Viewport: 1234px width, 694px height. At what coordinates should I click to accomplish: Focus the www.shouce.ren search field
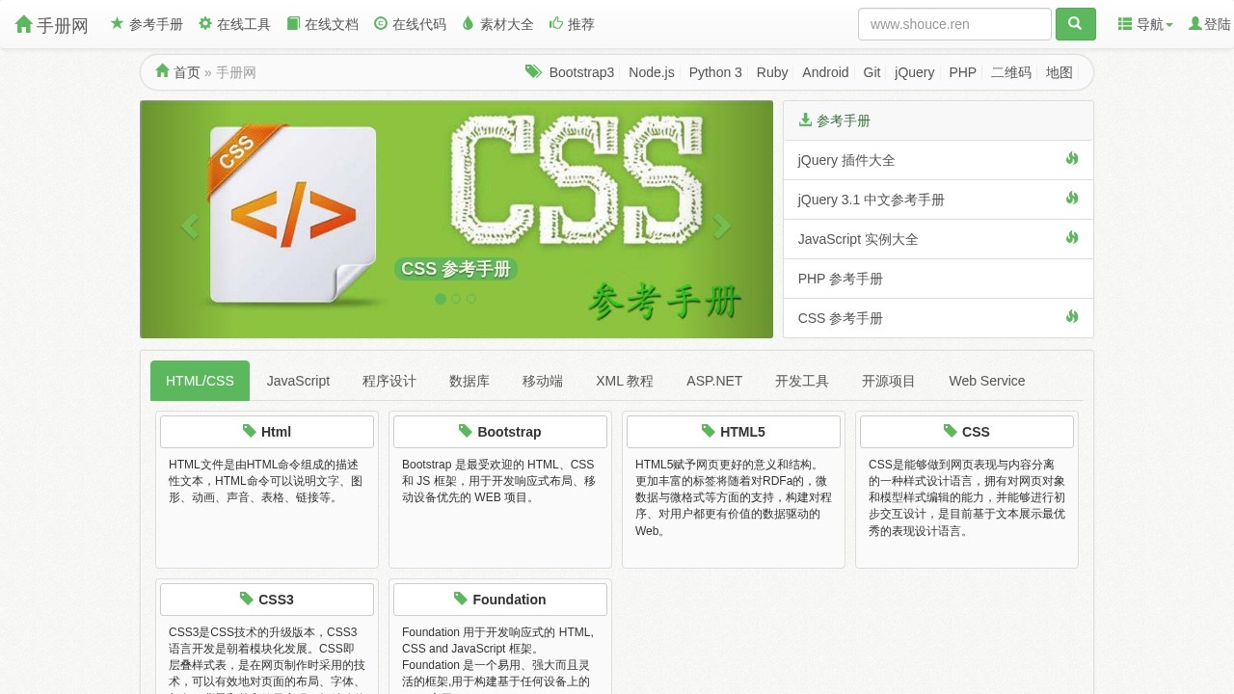954,24
